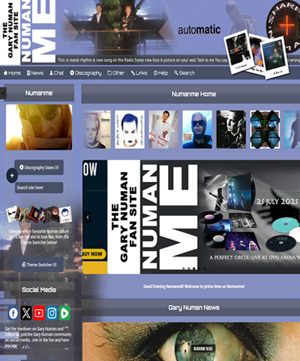Viewport: 300px width, 361px height.
Task: Click the Discography disc icon in menu
Action: click(72, 73)
